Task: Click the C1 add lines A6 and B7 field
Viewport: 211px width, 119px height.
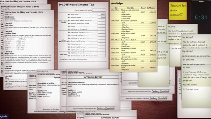Action: (x=102, y=53)
